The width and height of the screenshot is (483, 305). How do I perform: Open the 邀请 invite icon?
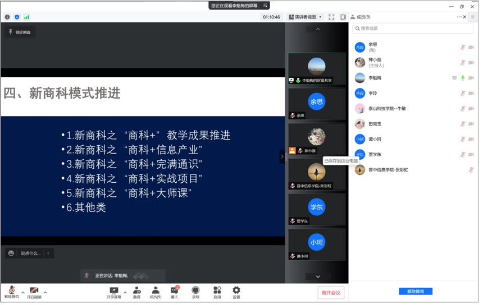click(x=136, y=290)
